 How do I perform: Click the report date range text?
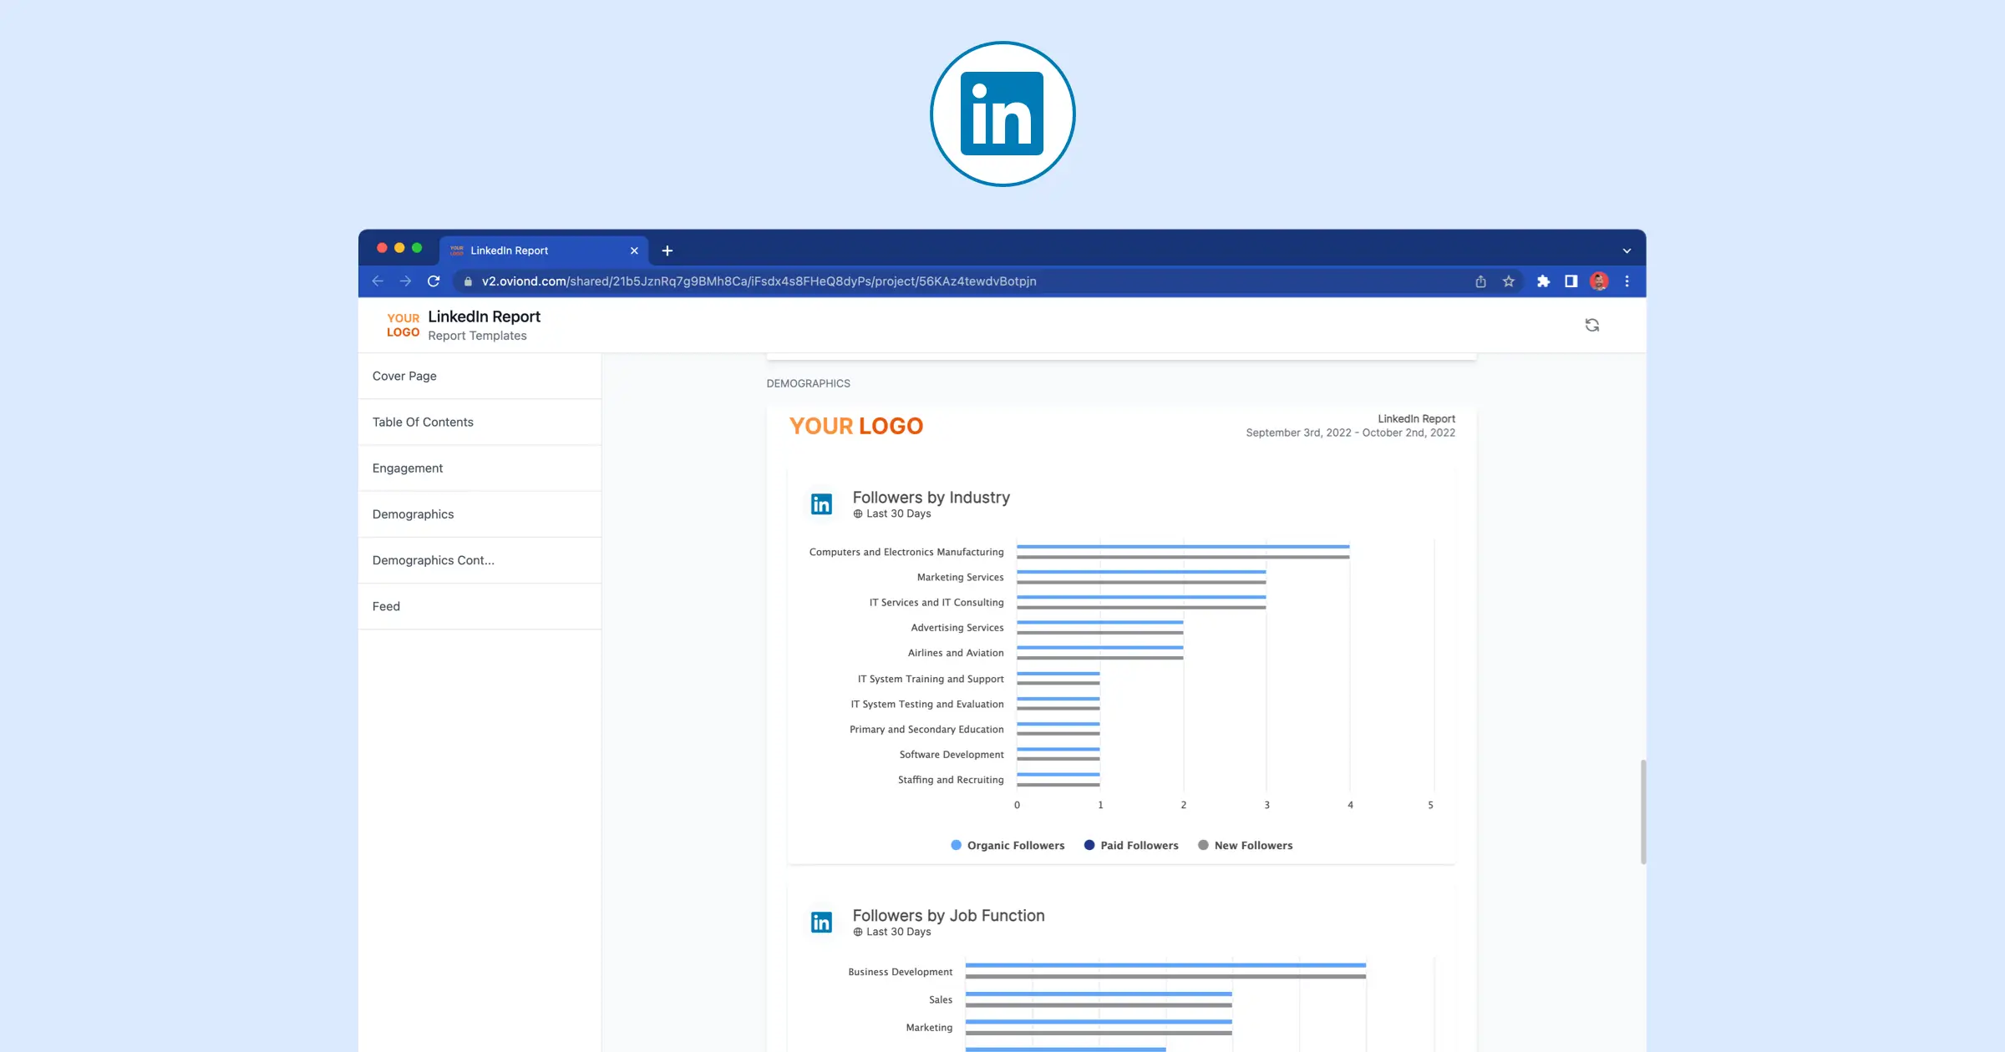pos(1350,432)
